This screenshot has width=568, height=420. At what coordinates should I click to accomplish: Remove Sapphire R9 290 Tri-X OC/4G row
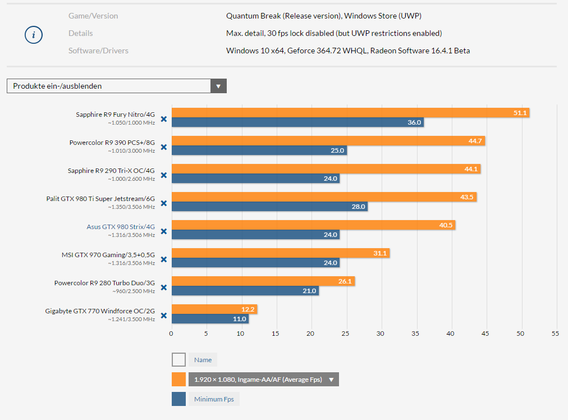[164, 175]
